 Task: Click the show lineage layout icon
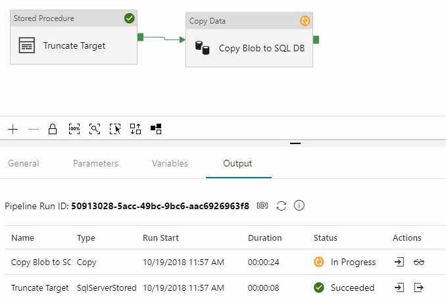(156, 129)
